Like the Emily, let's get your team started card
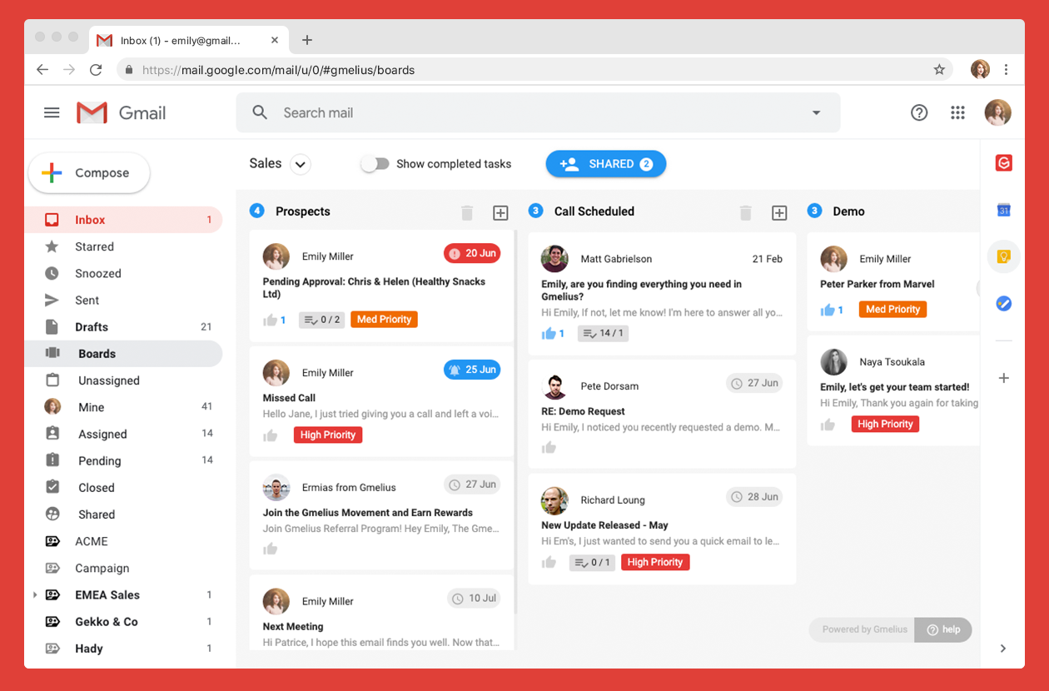 pyautogui.click(x=828, y=425)
